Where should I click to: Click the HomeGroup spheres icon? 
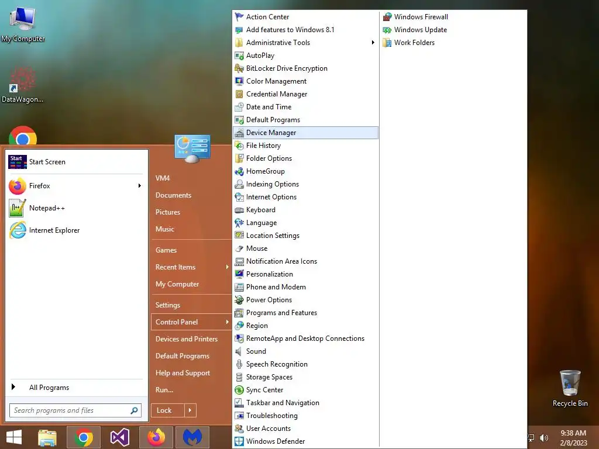tap(239, 171)
